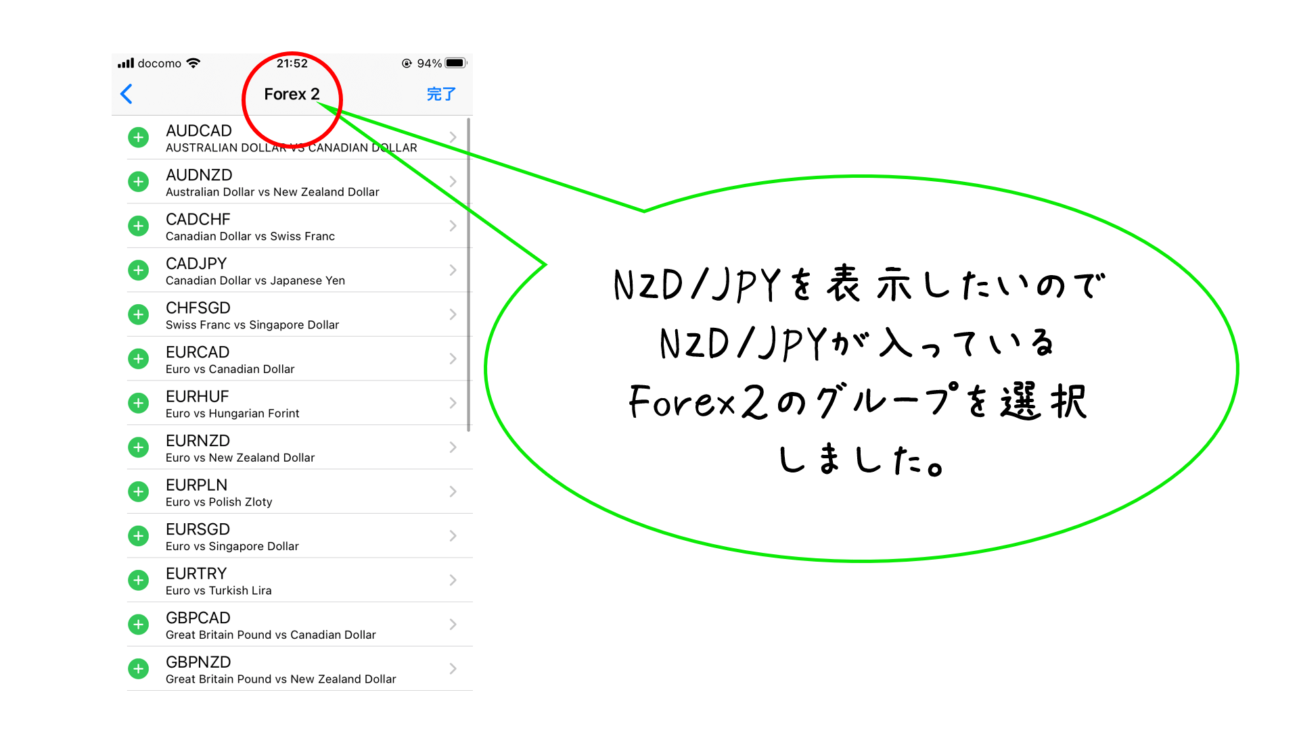Select 'Euro vs New Zealand Dollar' description
Viewport: 1299px width, 730px height.
click(x=240, y=458)
